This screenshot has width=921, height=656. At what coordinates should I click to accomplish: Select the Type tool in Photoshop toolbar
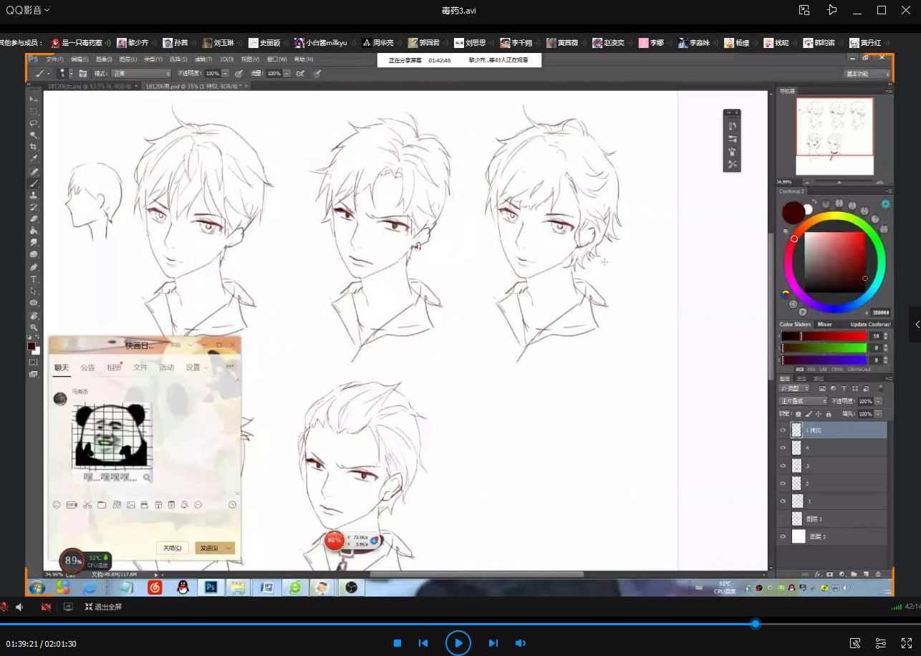point(34,279)
